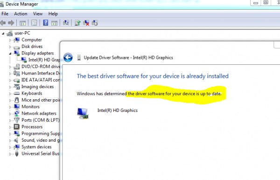280x180 pixels.
Task: Click the Processors chip icon
Action: [x=17, y=127]
